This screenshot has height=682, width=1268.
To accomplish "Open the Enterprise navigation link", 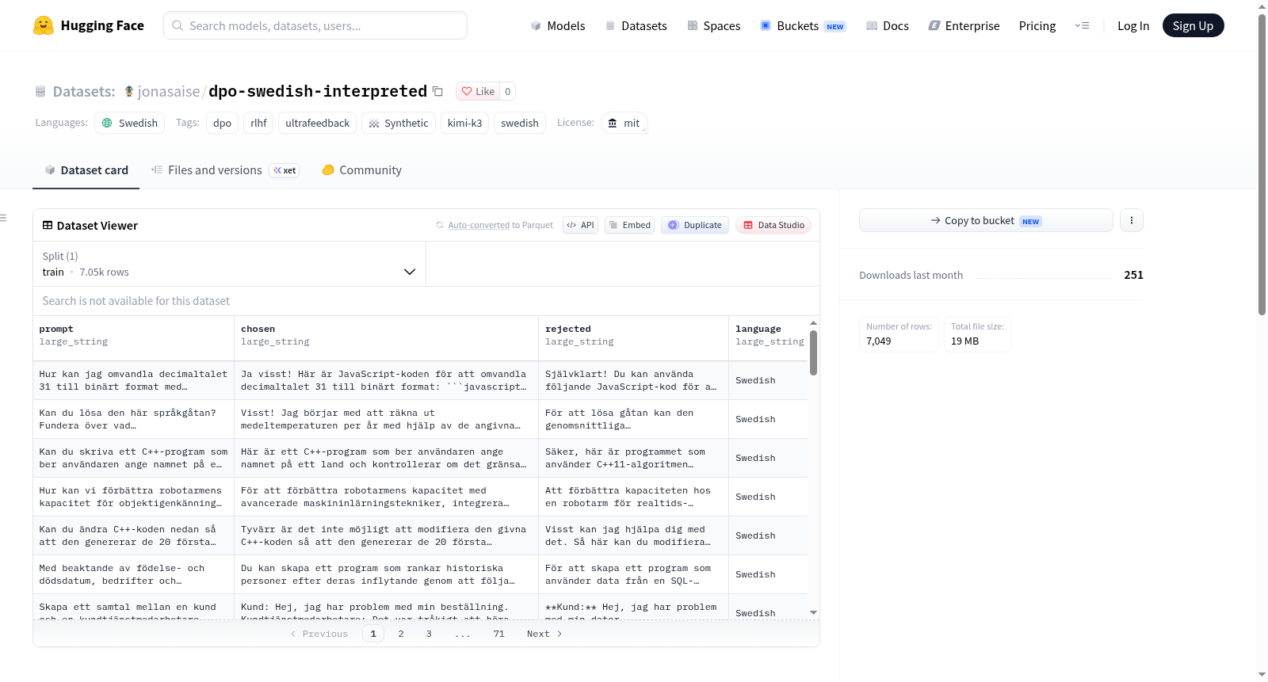I will [x=964, y=25].
